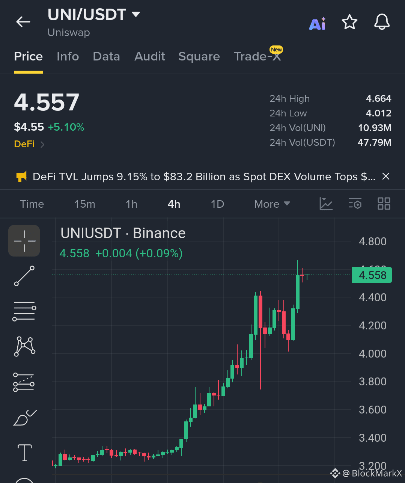Open chart settings icon
This screenshot has height=483, width=405.
tap(355, 204)
